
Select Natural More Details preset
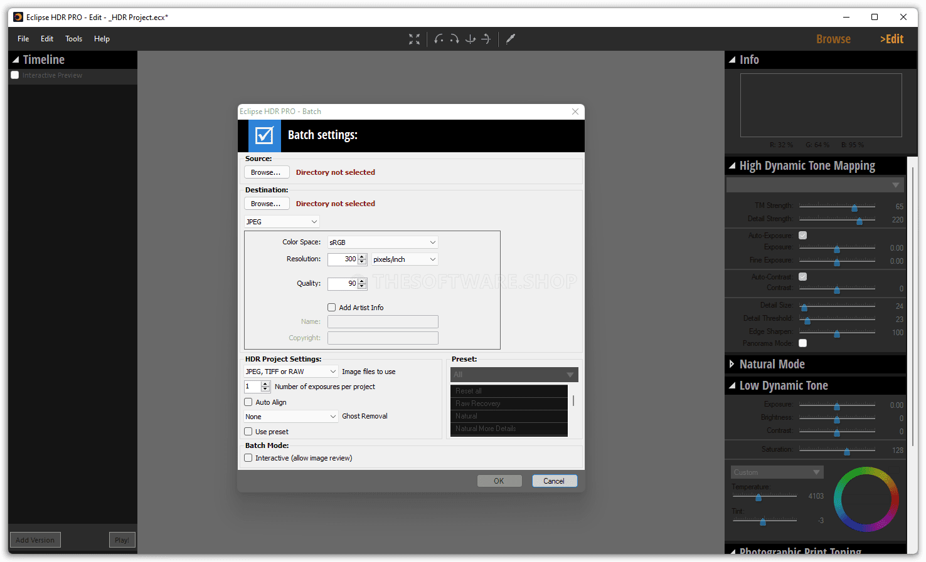pyautogui.click(x=509, y=429)
